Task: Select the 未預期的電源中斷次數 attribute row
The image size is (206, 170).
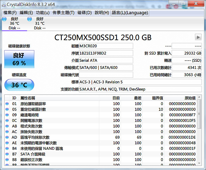Action: pos(101,143)
